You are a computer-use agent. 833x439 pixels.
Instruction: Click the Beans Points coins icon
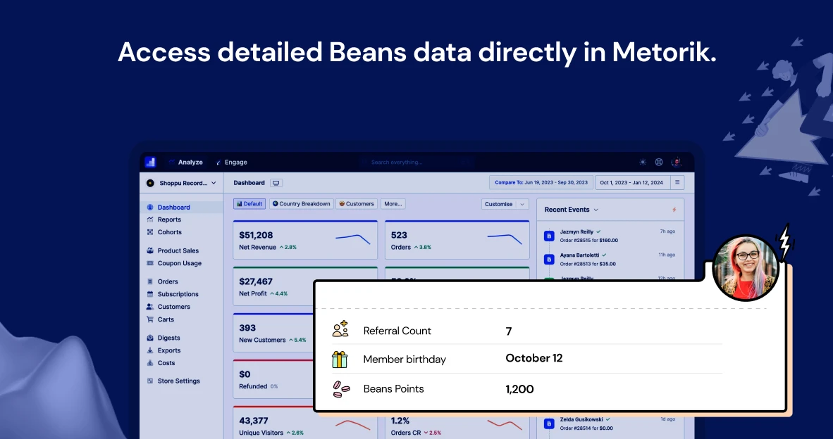[340, 389]
